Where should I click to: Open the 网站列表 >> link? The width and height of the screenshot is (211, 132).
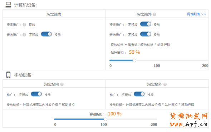point(196,14)
